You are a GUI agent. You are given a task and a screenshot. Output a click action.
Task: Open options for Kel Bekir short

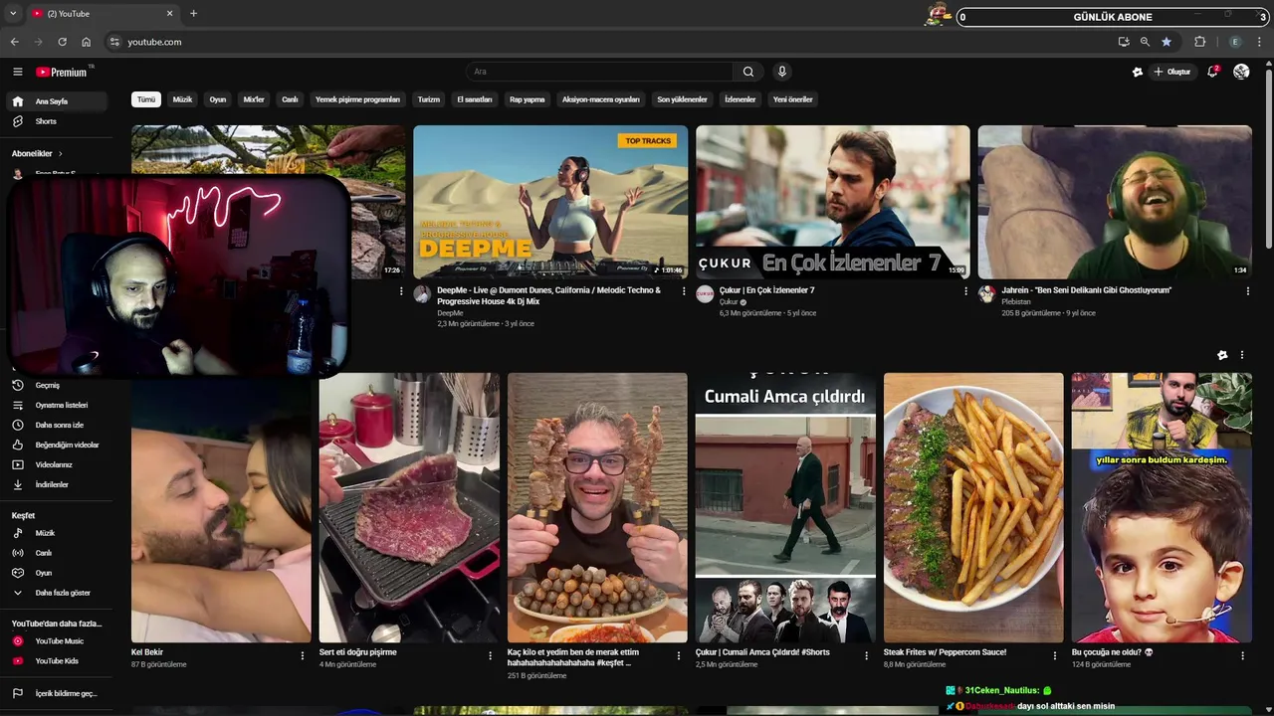pos(303,655)
